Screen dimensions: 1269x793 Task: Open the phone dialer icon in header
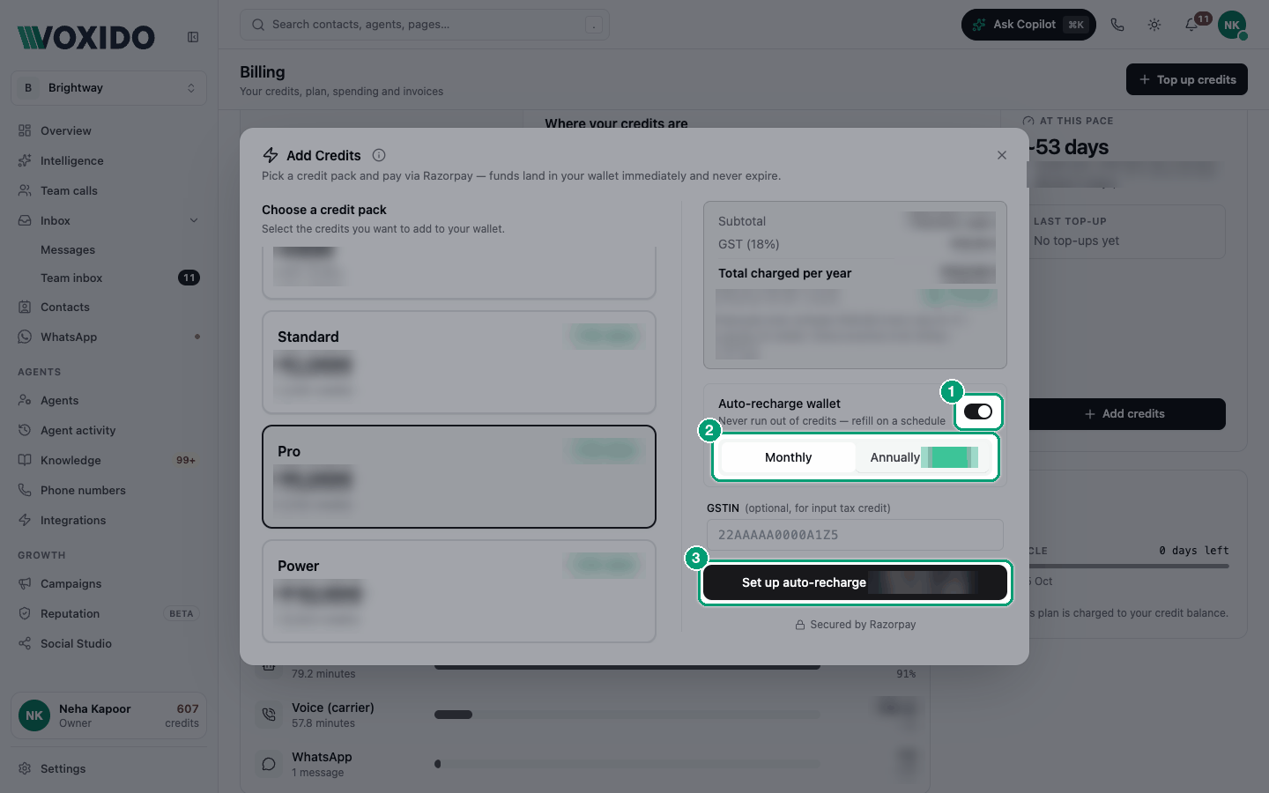[x=1117, y=25]
